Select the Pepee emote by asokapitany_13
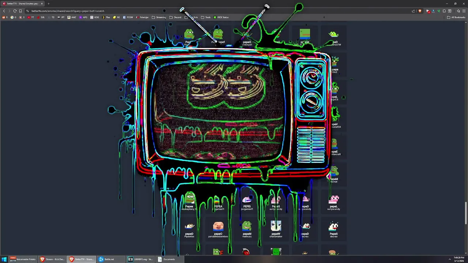 click(189, 201)
